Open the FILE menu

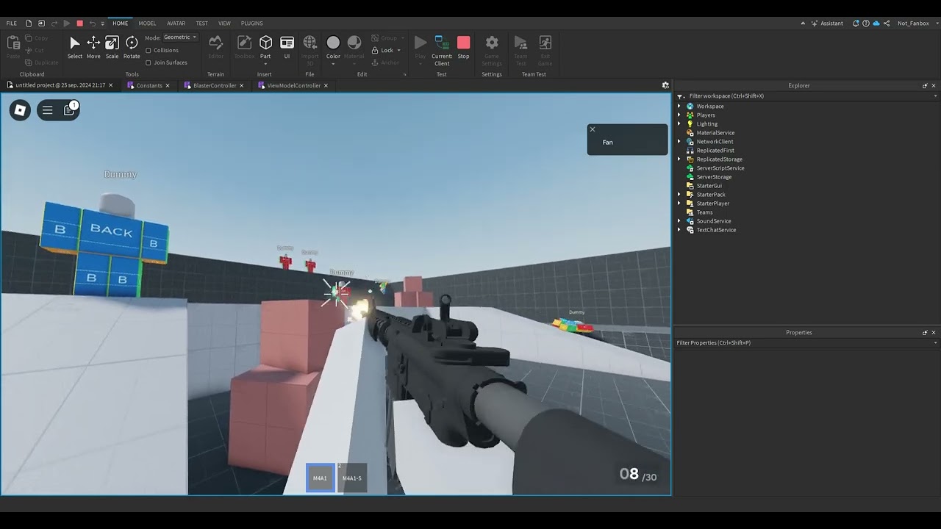pos(12,24)
